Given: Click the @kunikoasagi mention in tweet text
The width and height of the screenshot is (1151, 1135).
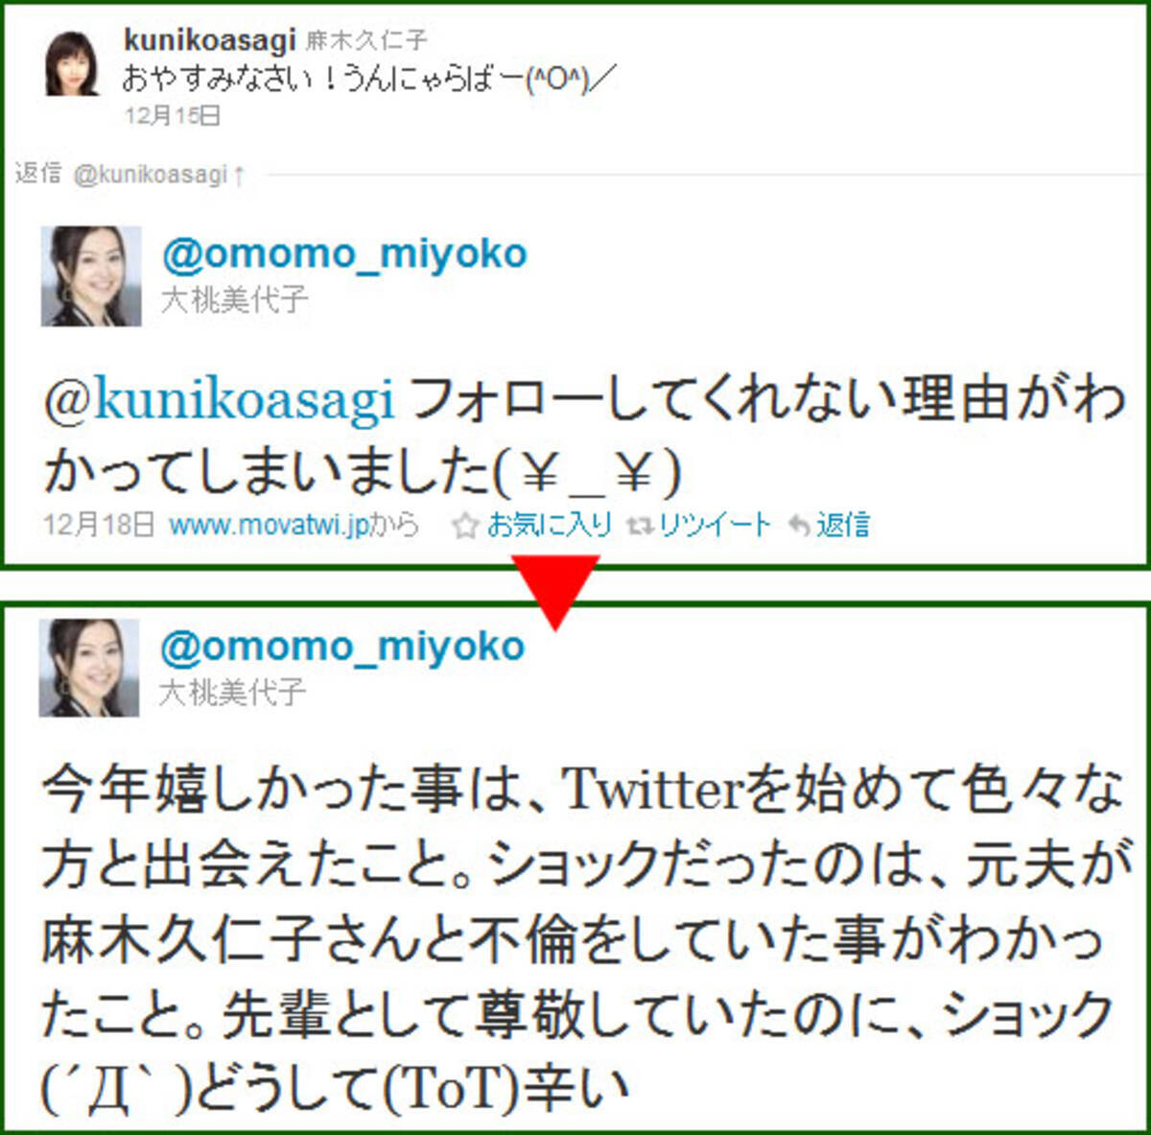Looking at the screenshot, I should (x=220, y=400).
